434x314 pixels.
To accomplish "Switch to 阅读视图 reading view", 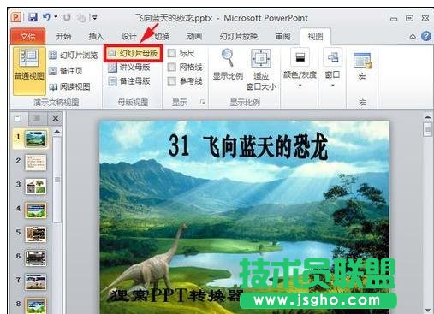I will click(69, 86).
